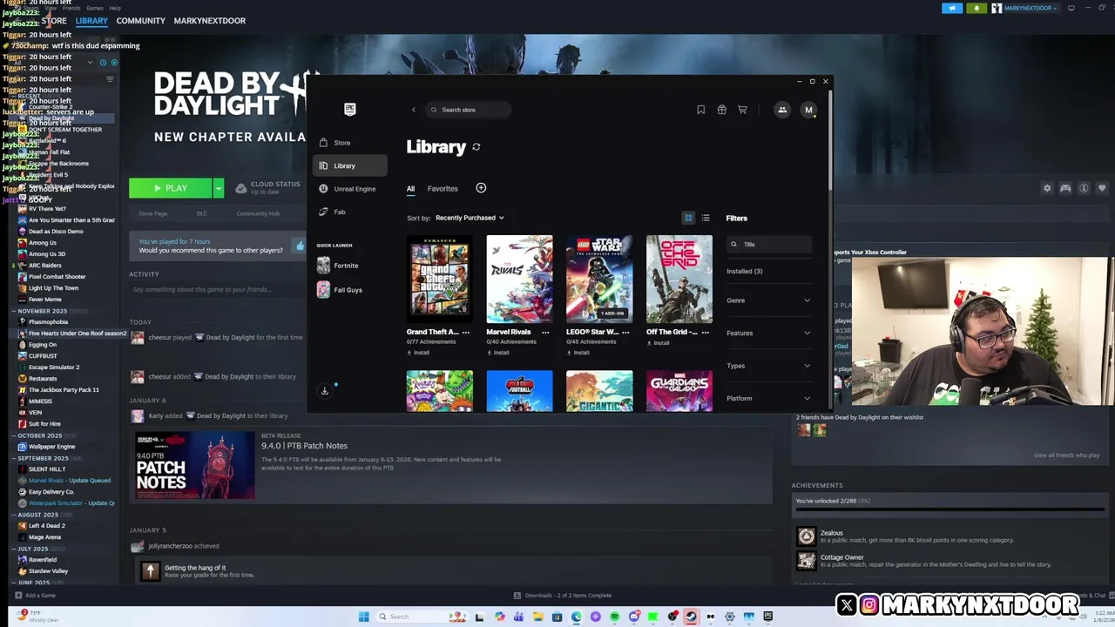Click the green PLAY button in Steam
Screen dimensions: 1115x627
(x=171, y=188)
